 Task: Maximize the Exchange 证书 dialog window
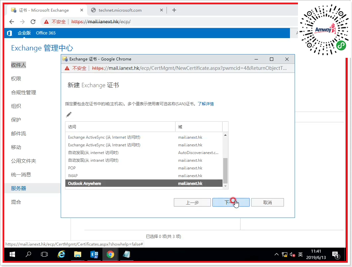point(271,59)
